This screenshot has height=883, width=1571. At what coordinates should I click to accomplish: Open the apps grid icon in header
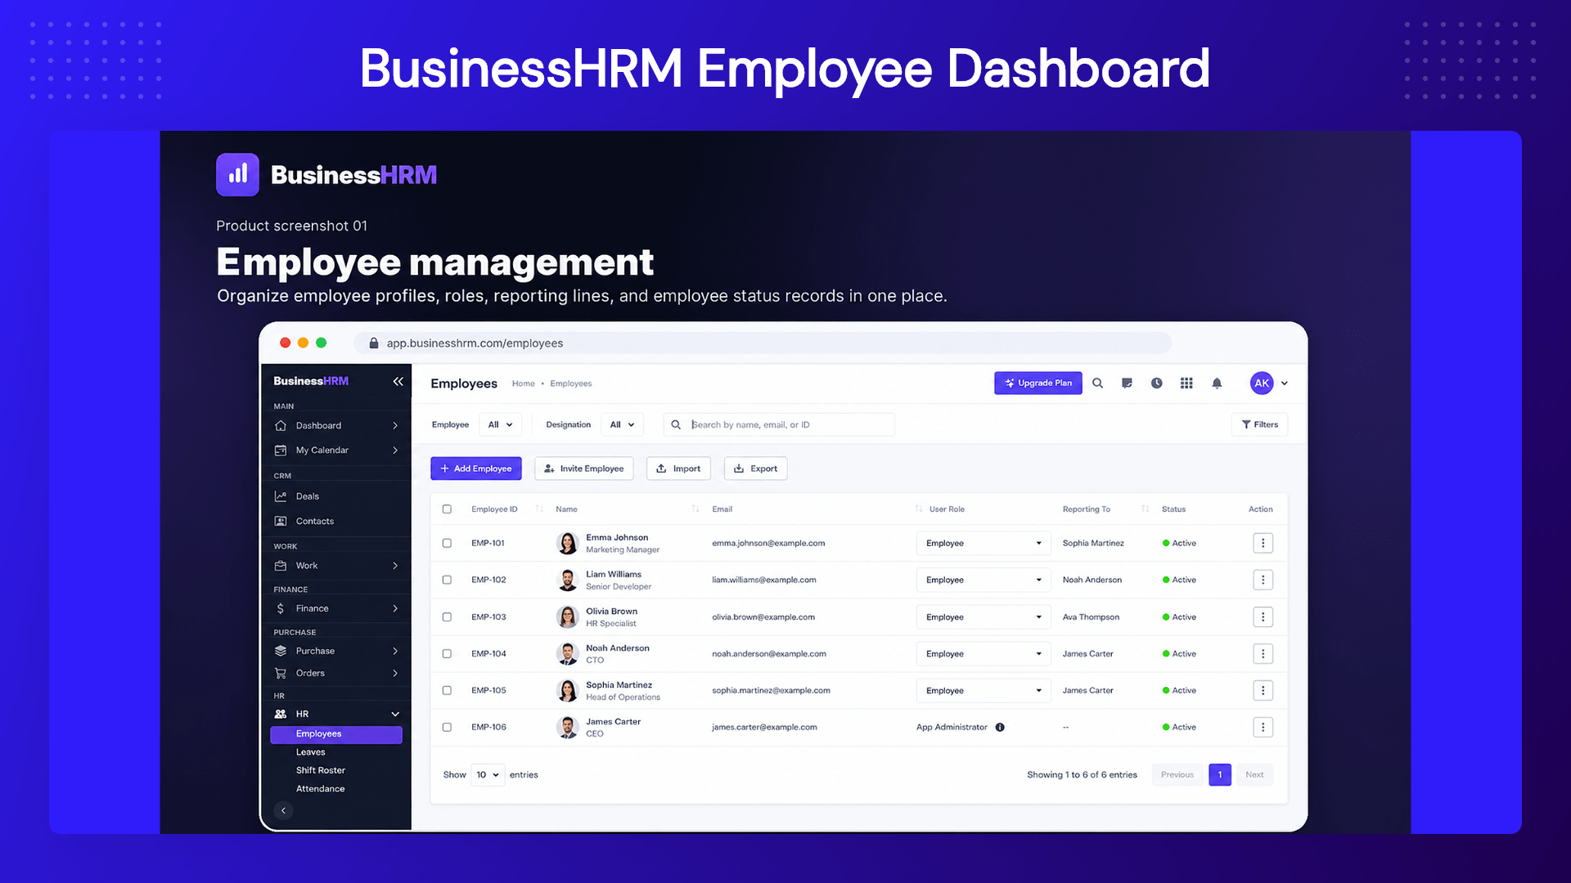(1186, 383)
